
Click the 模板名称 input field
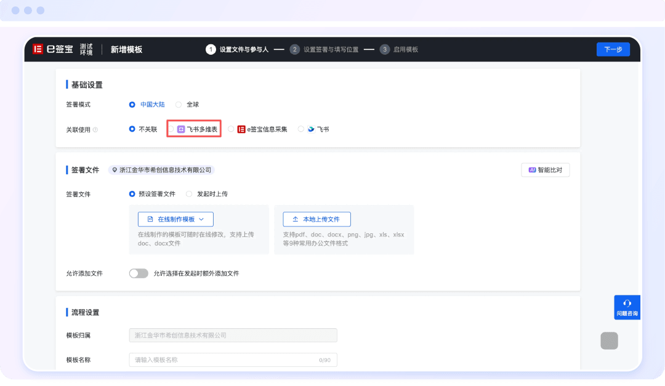tap(233, 360)
